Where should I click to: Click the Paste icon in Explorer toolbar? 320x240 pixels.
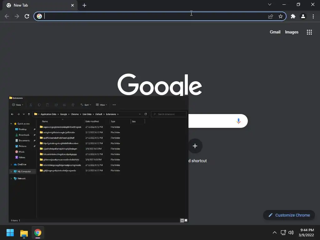(47, 105)
